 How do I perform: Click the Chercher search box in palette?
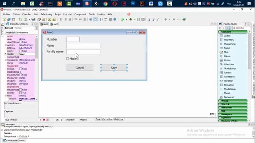click(241, 28)
